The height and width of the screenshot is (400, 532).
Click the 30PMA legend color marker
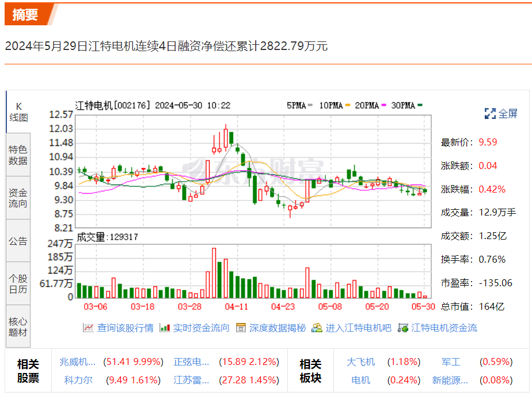(x=420, y=105)
